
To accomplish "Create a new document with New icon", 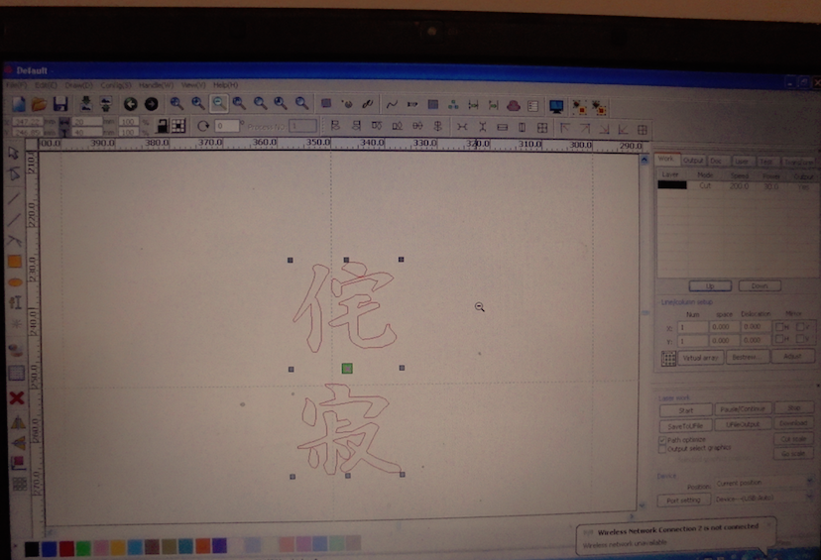I will 19,104.
